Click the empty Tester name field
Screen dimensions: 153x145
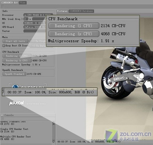35,31
